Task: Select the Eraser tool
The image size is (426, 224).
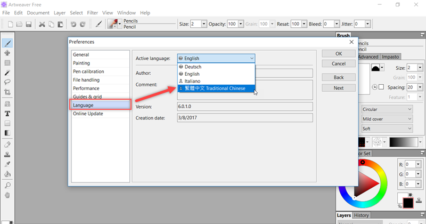Action: (7, 144)
